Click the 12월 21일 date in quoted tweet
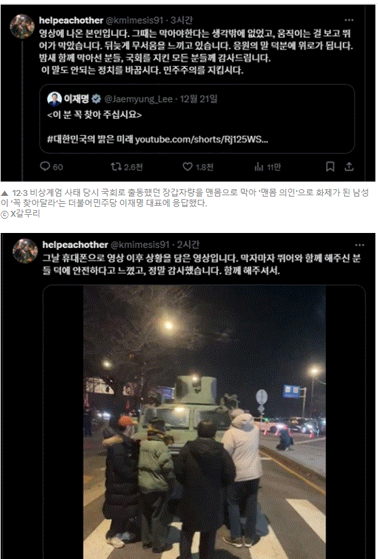This screenshot has width=378, height=559. click(x=198, y=99)
